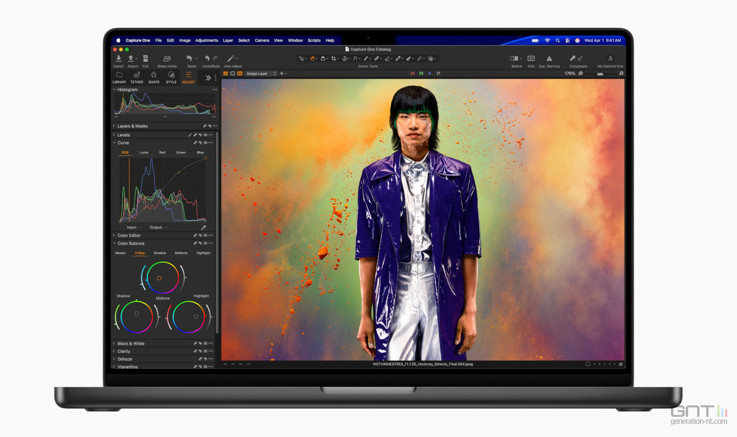Open the Adjustments menu
Image resolution: width=737 pixels, height=437 pixels.
(x=206, y=40)
